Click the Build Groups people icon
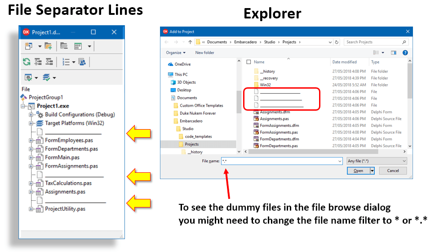The image size is (435, 252). point(82,62)
